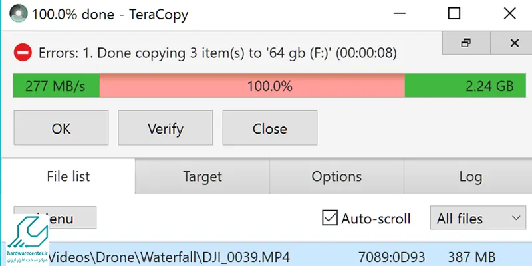Switch to the File list tab

(x=68, y=176)
